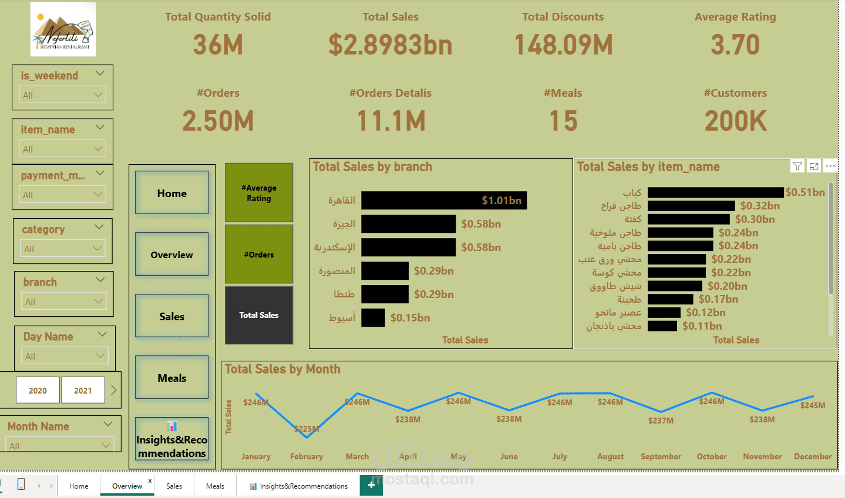Open the Month Name All dropdown
The image size is (845, 498).
pyautogui.click(x=60, y=445)
